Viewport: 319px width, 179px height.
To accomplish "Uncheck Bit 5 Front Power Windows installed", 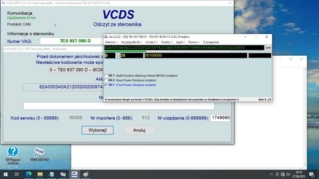I will (106, 85).
